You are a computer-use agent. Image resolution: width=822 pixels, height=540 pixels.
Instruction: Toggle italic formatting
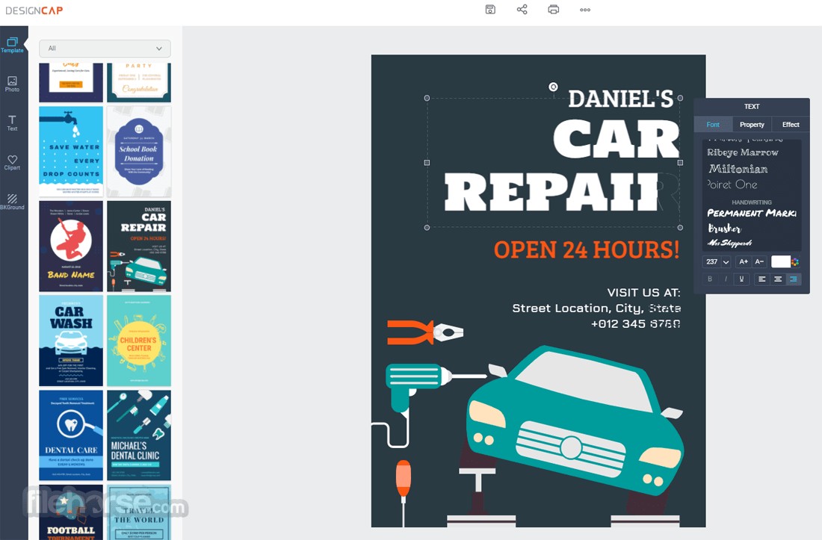pyautogui.click(x=726, y=279)
